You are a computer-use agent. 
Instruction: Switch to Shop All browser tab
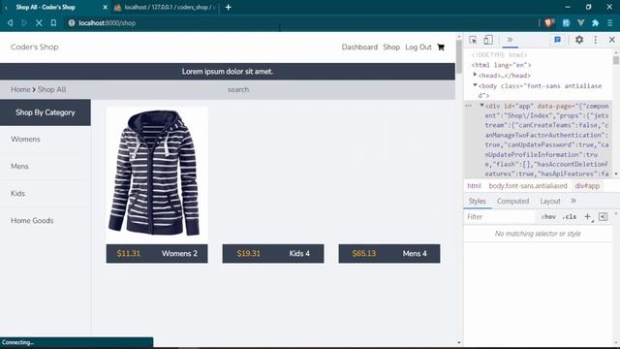(55, 7)
